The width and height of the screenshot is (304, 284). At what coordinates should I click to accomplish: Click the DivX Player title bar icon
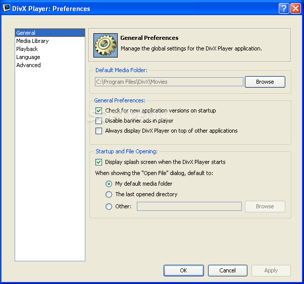[x=7, y=8]
